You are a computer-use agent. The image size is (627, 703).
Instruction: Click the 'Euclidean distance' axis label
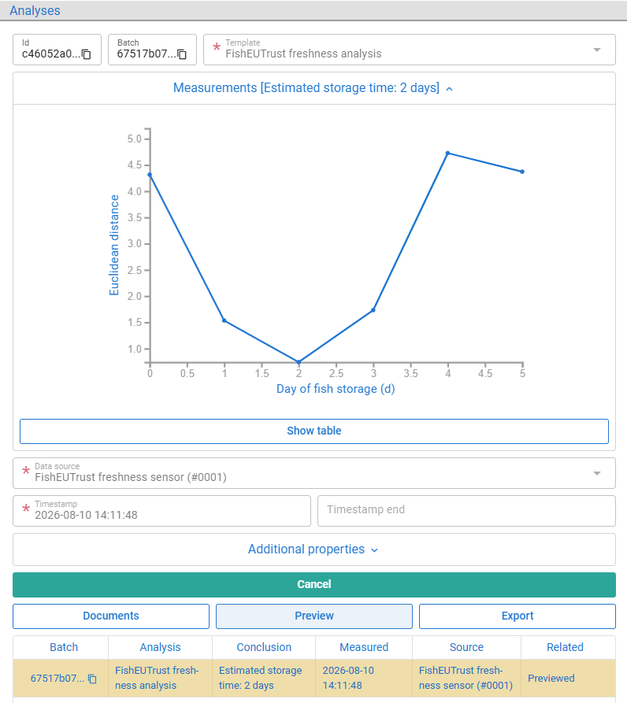(x=114, y=246)
